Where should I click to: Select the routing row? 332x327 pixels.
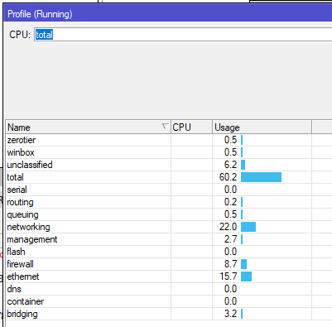(x=169, y=202)
